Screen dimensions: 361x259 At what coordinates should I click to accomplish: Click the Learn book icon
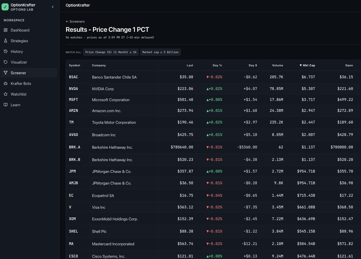click(6, 105)
